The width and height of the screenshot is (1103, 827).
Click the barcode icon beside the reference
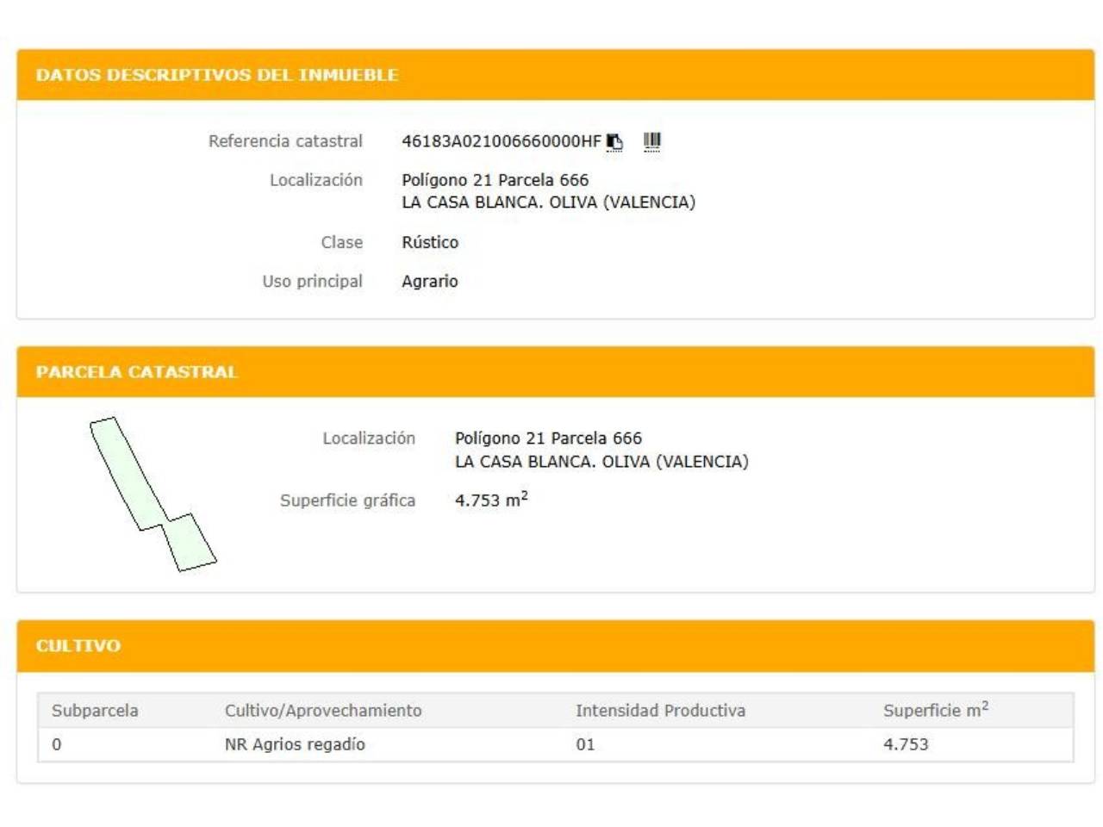[652, 140]
